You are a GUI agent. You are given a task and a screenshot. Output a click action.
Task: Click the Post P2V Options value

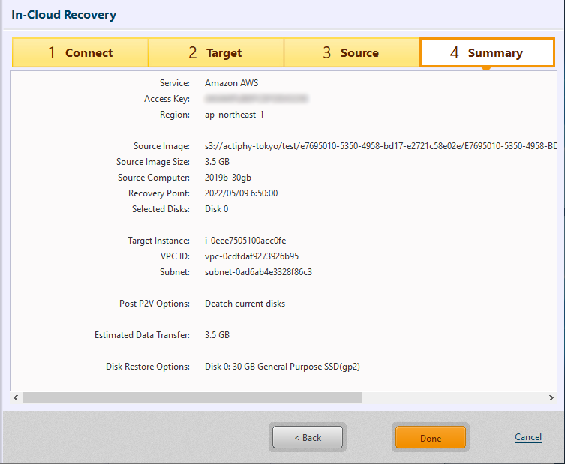(245, 304)
